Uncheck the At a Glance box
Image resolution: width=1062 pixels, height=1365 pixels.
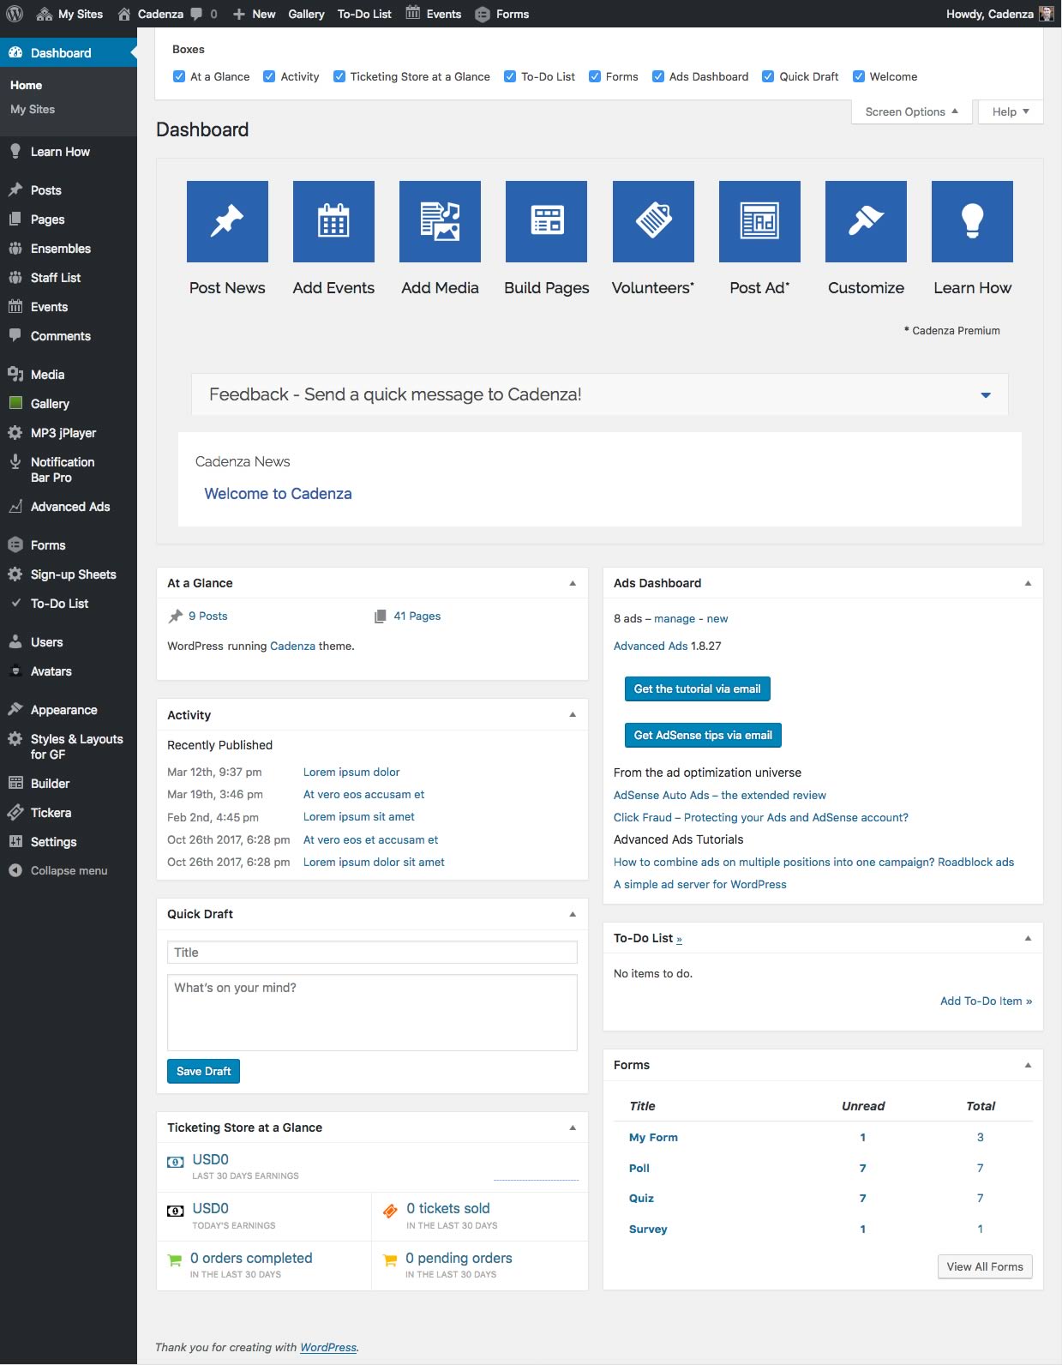tap(179, 76)
